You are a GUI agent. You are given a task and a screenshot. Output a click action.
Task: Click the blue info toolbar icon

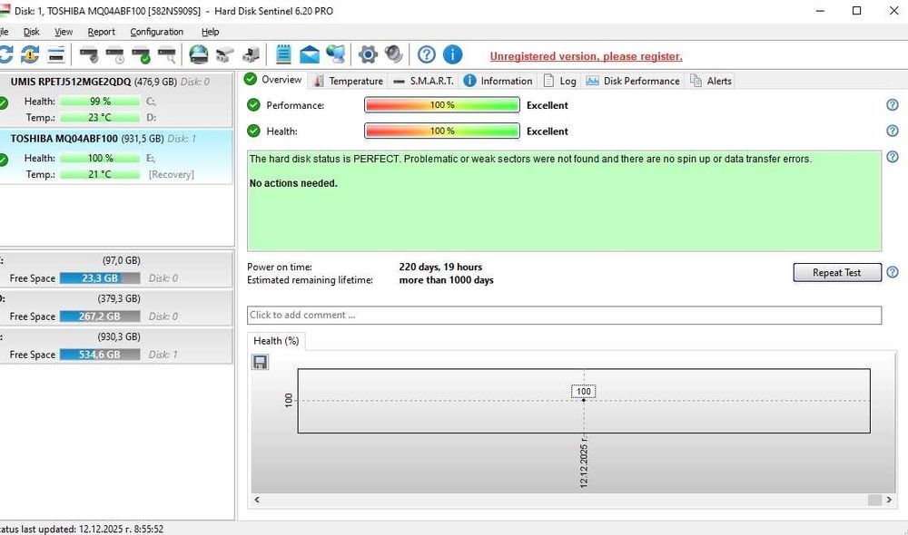(452, 54)
